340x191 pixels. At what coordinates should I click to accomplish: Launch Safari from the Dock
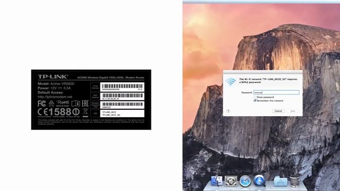245,181
